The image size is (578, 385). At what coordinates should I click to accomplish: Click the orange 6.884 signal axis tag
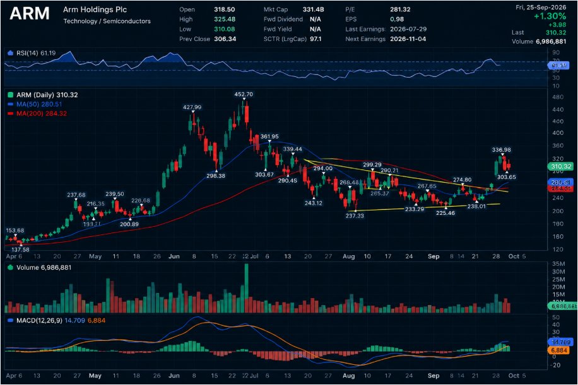click(559, 350)
